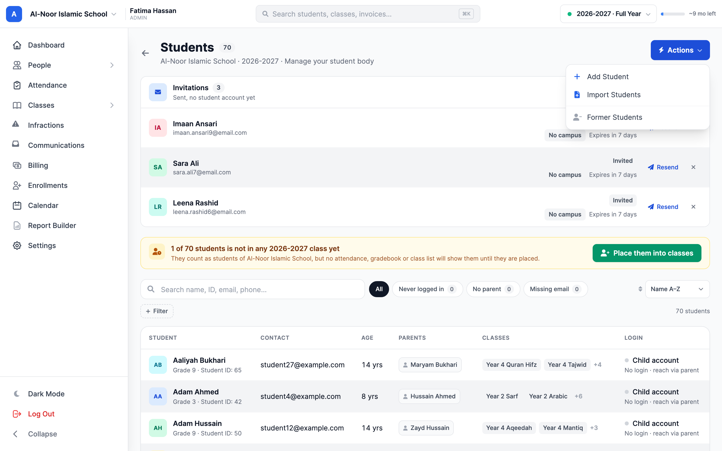This screenshot has width=722, height=451.
Task: Open Communications inbox icon
Action: tap(16, 144)
